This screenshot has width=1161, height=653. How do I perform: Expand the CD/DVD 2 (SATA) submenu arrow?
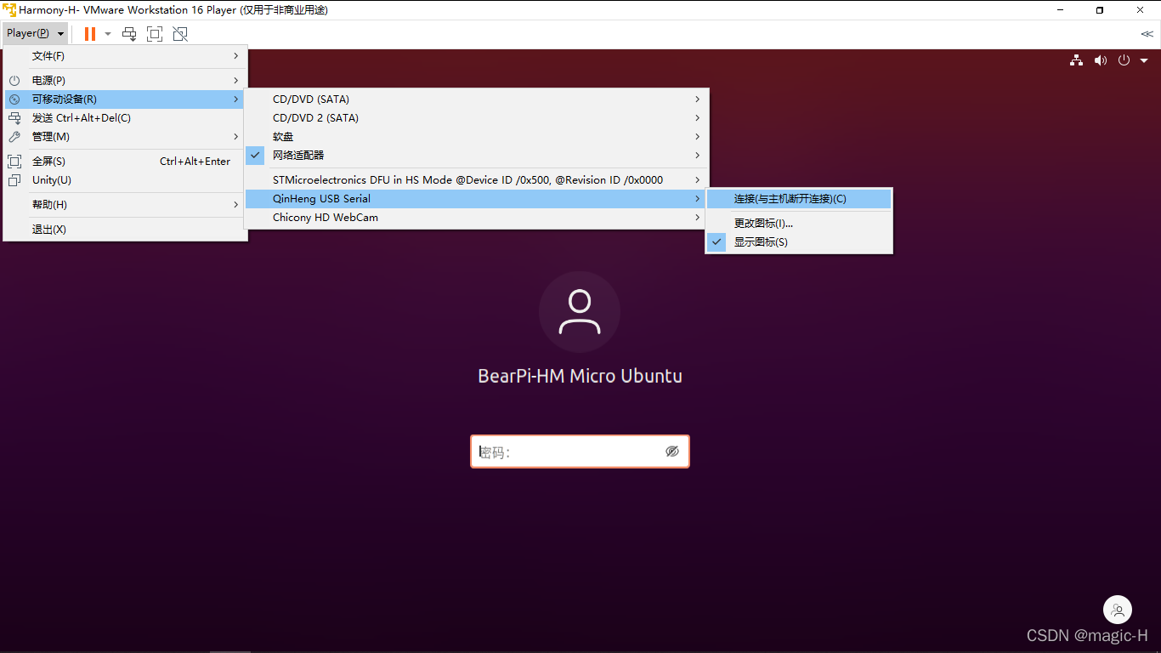point(698,118)
